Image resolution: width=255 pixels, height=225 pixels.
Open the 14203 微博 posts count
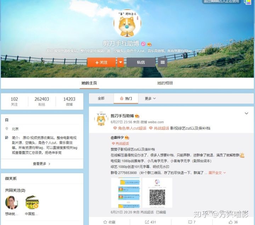point(69,101)
